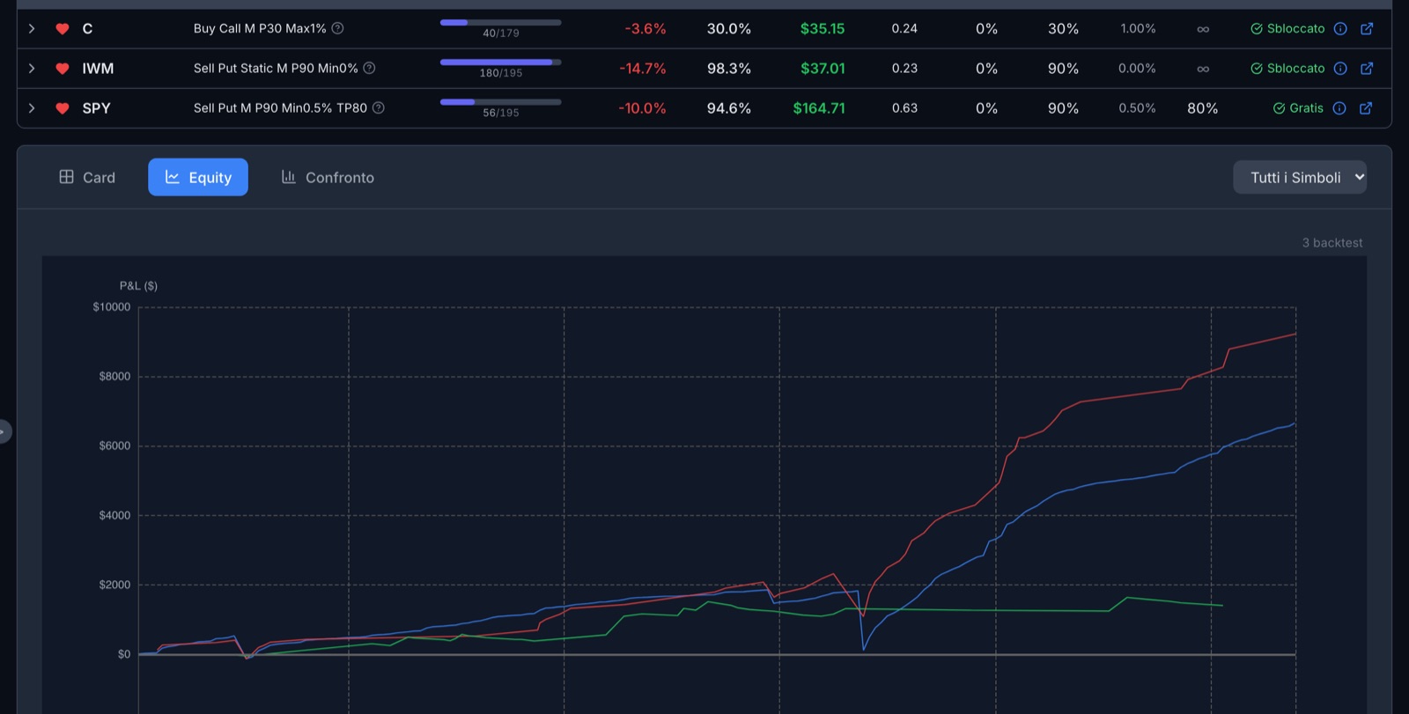Image resolution: width=1409 pixels, height=714 pixels.
Task: Show help for Sell Put M P90 Min0.5% TP80
Action: 379,107
